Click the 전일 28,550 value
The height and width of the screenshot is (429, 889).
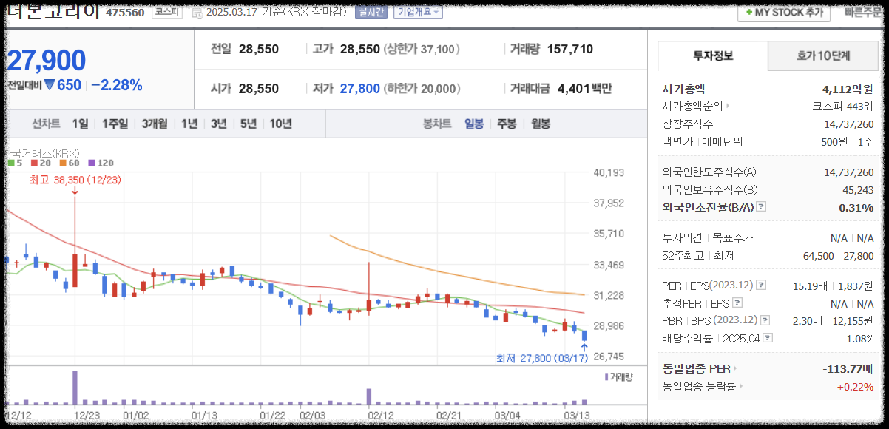[x=259, y=49]
